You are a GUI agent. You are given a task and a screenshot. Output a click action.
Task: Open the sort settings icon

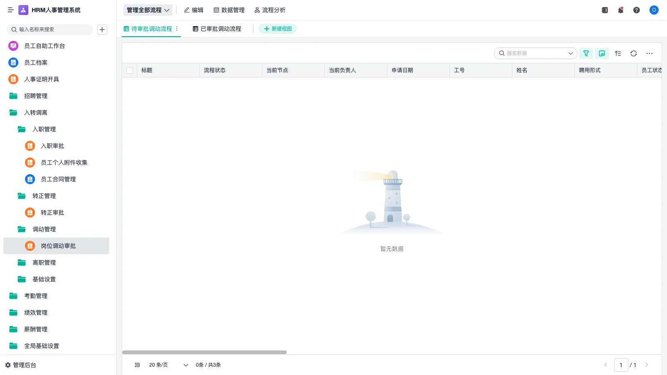tap(618, 53)
